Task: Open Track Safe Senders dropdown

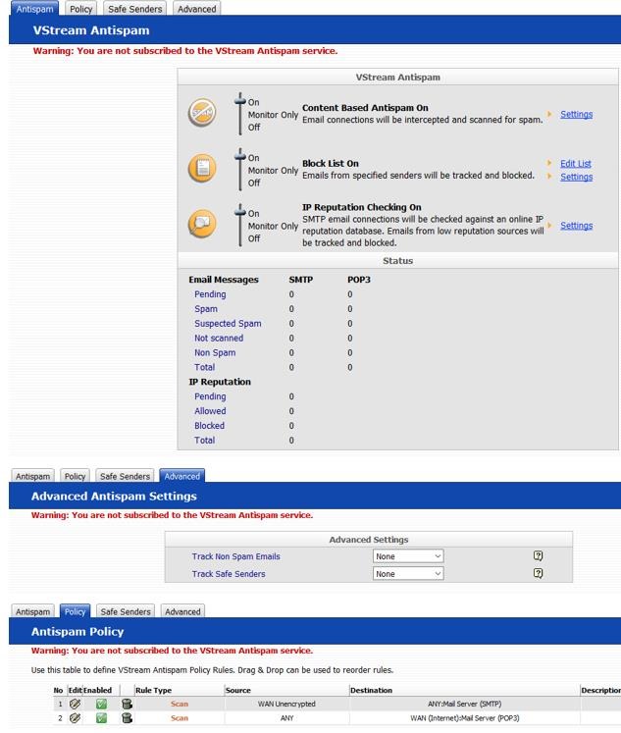Action: [408, 574]
